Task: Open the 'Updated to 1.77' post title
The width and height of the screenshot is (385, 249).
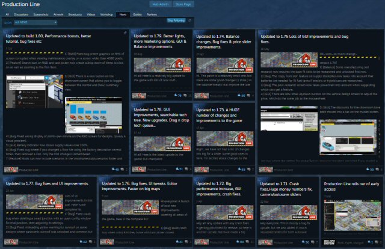Action: (x=47, y=183)
